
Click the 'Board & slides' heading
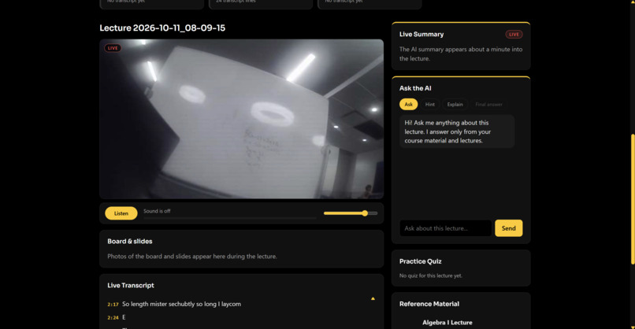click(x=129, y=241)
